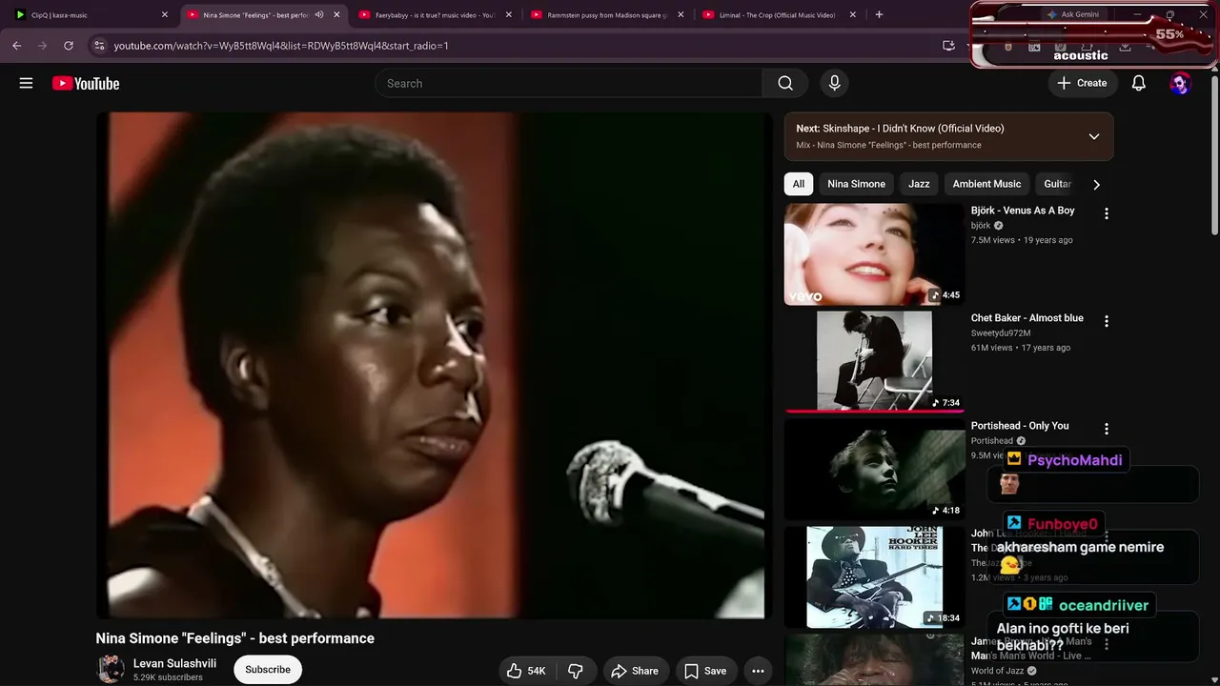
Task: Like the Nina Simone video
Action: coord(525,671)
